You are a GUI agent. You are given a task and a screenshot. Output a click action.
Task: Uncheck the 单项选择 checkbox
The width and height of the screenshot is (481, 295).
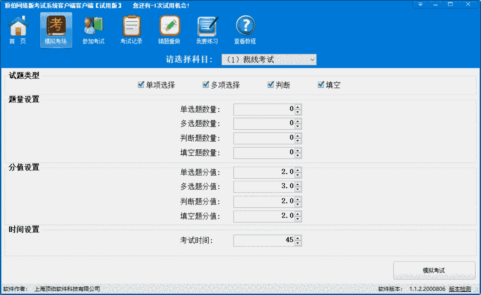point(141,84)
